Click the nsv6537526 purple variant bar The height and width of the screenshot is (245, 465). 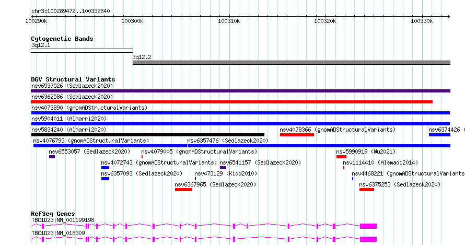240,91
